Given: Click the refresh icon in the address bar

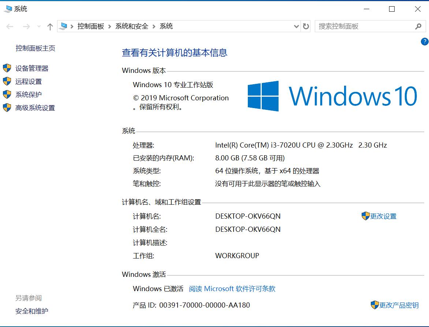Looking at the screenshot, I should (x=306, y=26).
